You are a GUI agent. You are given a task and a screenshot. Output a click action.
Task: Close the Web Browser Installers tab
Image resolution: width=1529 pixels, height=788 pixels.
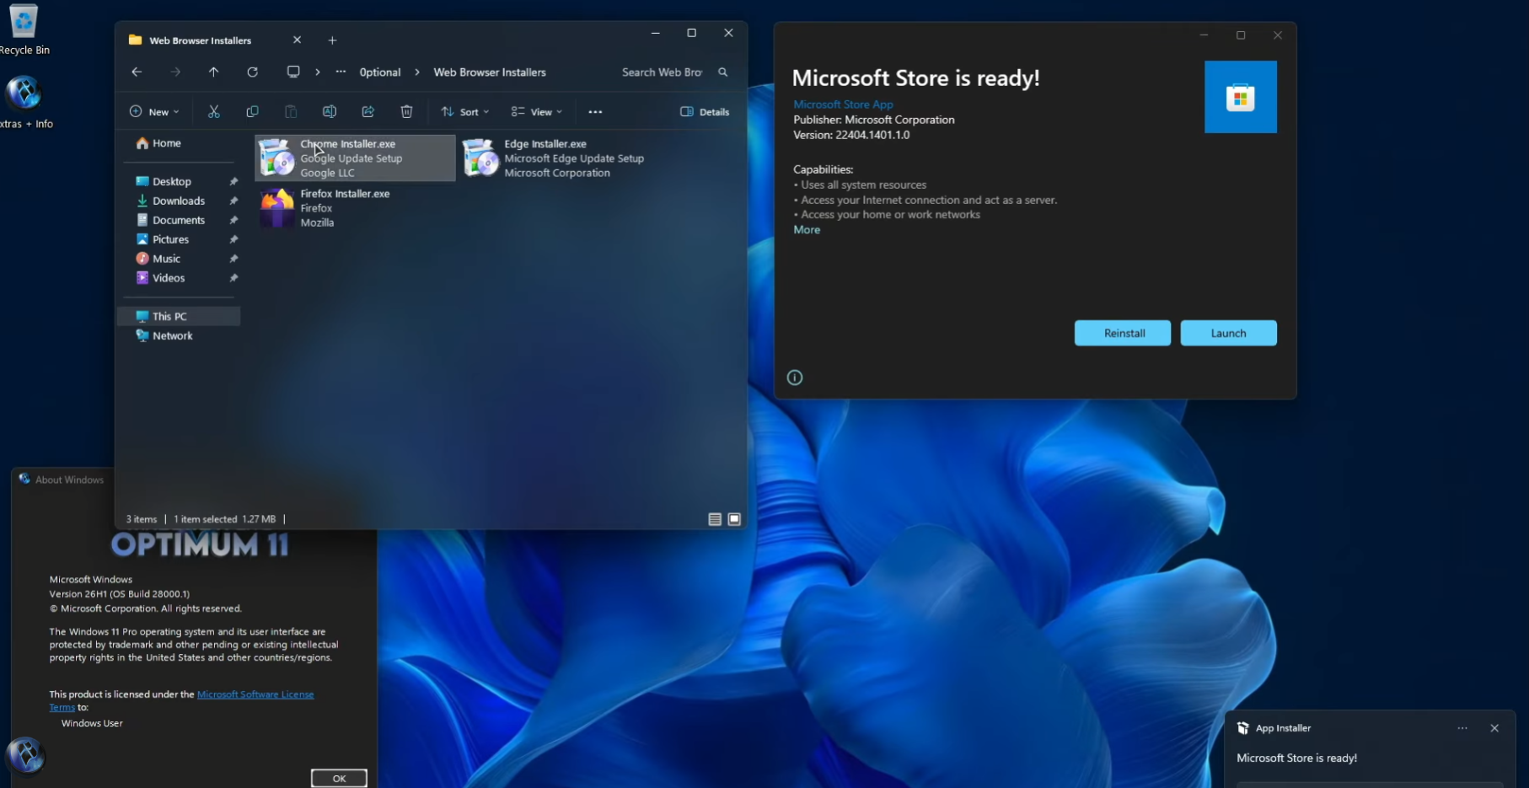[297, 40]
